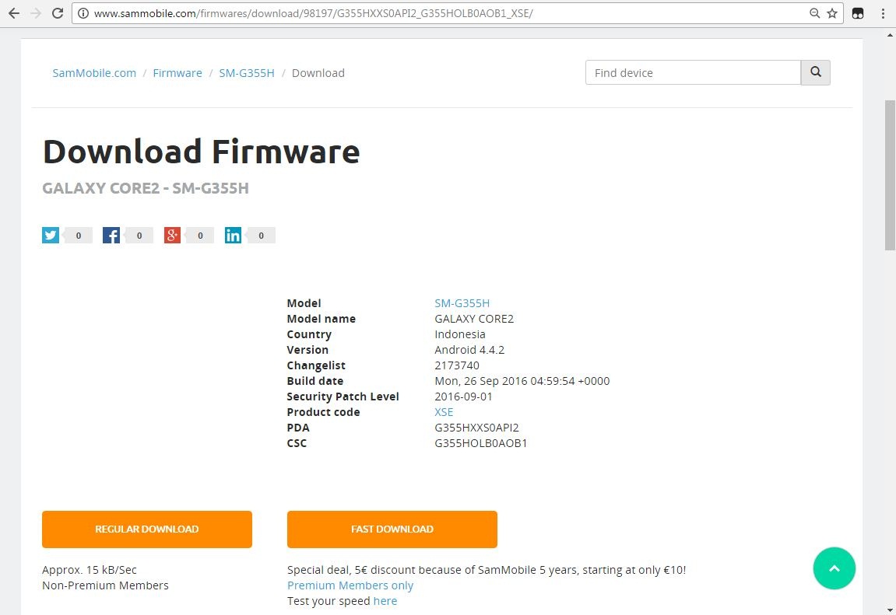Open the Chrome three-dot menu

point(883,13)
